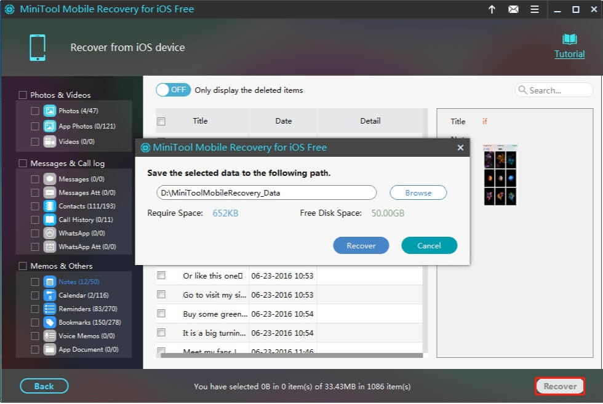603x404 pixels.
Task: Click the Photos category icon
Action: 50,111
